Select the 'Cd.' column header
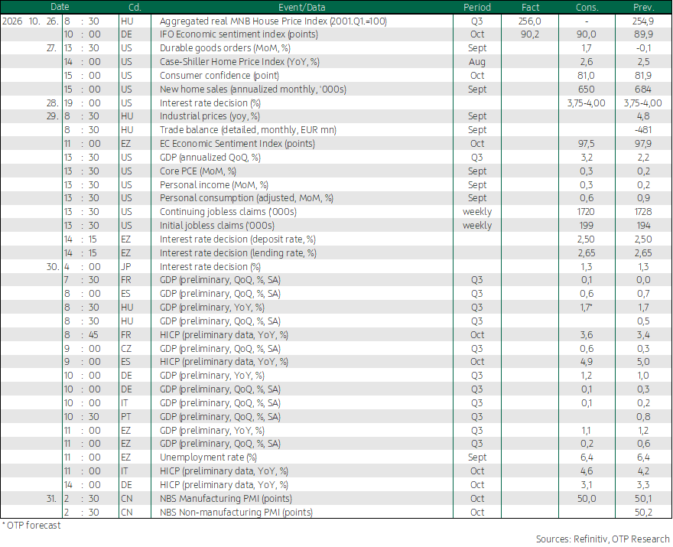This screenshot has height=547, width=673. [x=135, y=8]
